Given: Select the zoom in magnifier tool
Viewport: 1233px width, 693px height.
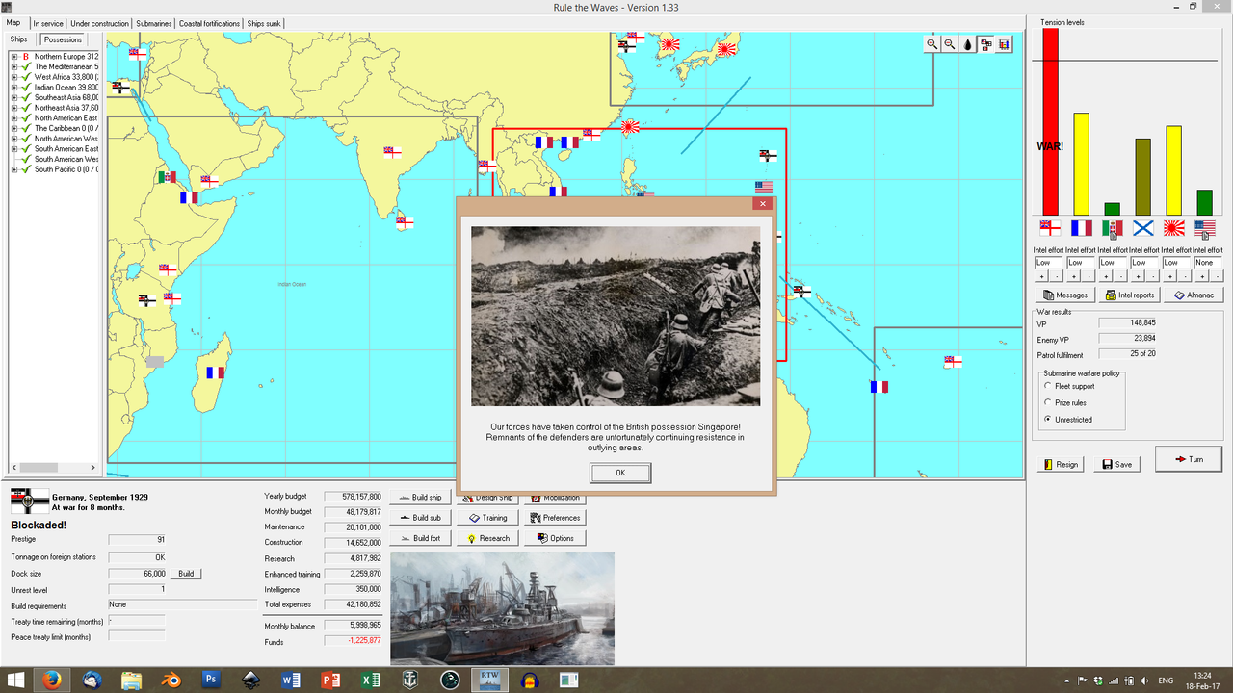Looking at the screenshot, I should 931,43.
